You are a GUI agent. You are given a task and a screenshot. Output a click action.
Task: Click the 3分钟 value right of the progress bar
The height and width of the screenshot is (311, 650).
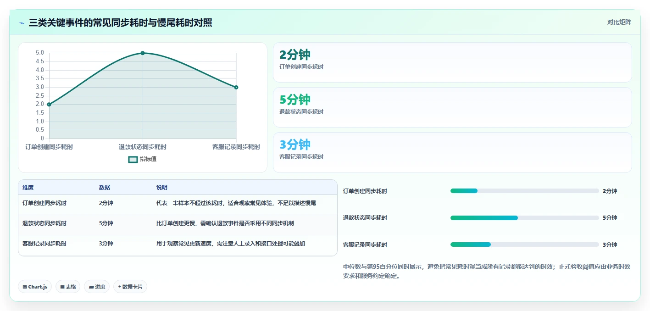[x=610, y=245]
